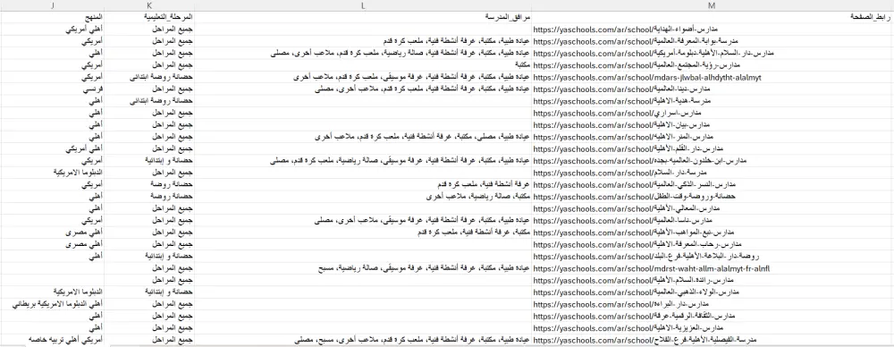Click the URL cell for 'حضانة-وروضة-وقت-الطفل'
Image resolution: width=894 pixels, height=347 pixels.
[x=713, y=197]
